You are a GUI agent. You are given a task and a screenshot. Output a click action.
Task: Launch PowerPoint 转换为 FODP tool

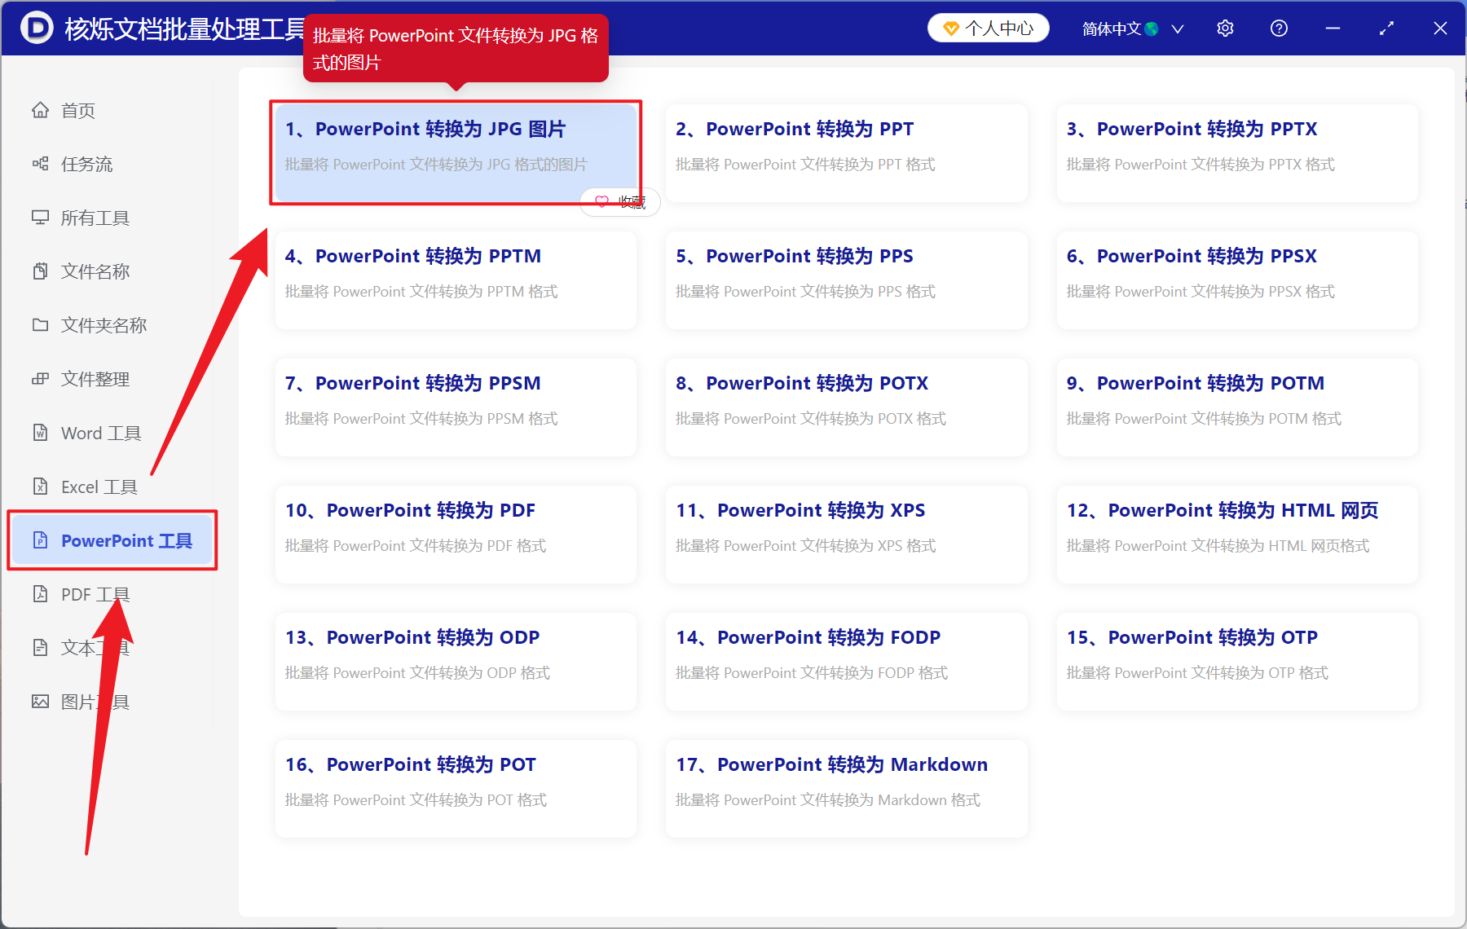click(x=847, y=661)
